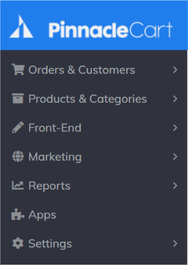Click the gear Settings icon
Image resolution: width=188 pixels, height=266 pixels.
18,243
